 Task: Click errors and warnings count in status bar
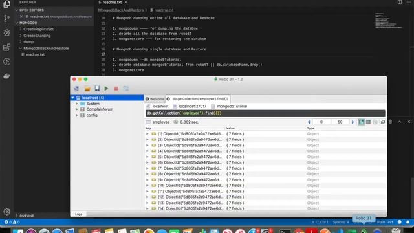[x=12, y=222]
